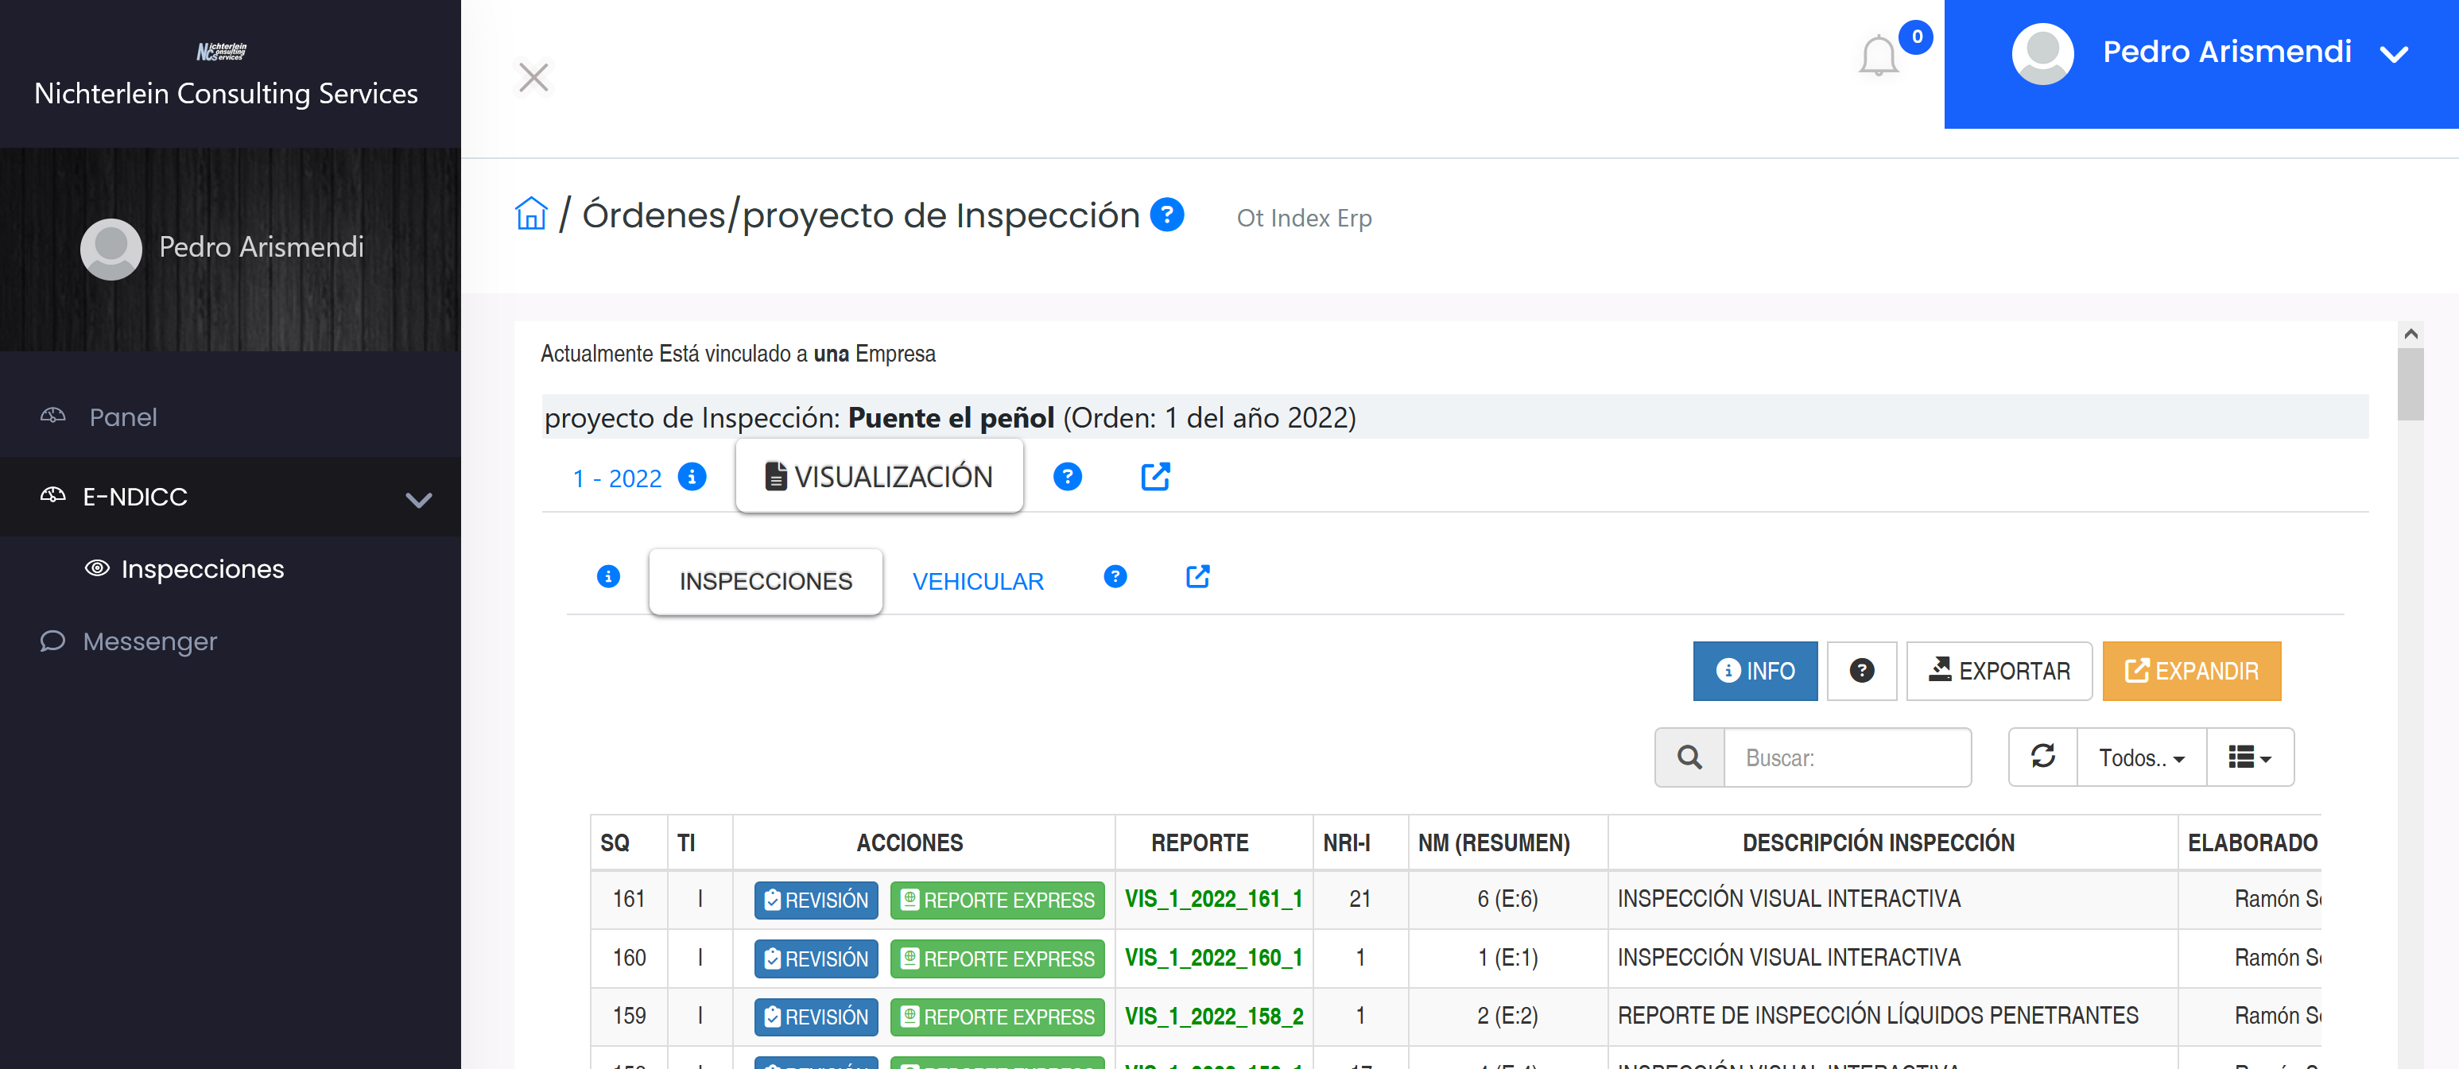Switch to the VEHICULAR tab
The width and height of the screenshot is (2459, 1069).
(978, 580)
